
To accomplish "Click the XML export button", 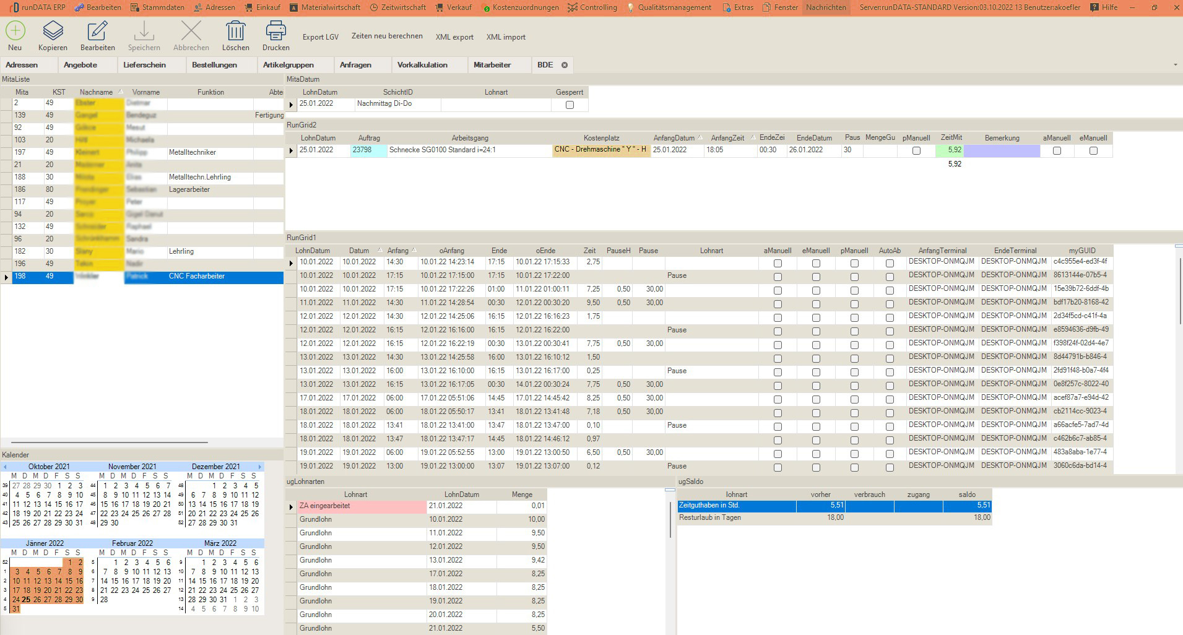I will (454, 37).
